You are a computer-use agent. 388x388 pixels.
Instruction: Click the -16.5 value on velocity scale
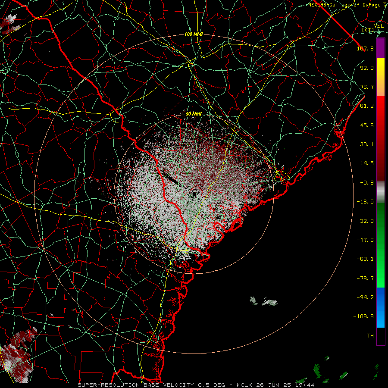tap(365, 202)
